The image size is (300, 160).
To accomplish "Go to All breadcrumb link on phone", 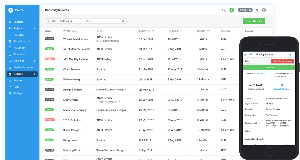I will 250,54.
